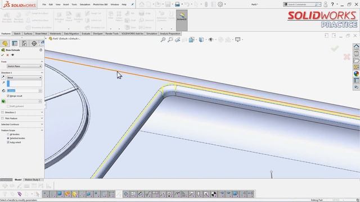
Task: Toggle the Auto-select checkbox
Action: tap(8, 142)
